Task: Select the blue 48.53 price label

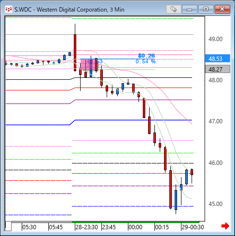Action: click(218, 59)
